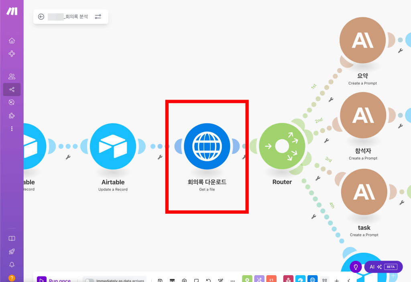Viewport: 411px width, 282px height.
Task: Select the Airtable Update a Record module
Action: (112, 146)
